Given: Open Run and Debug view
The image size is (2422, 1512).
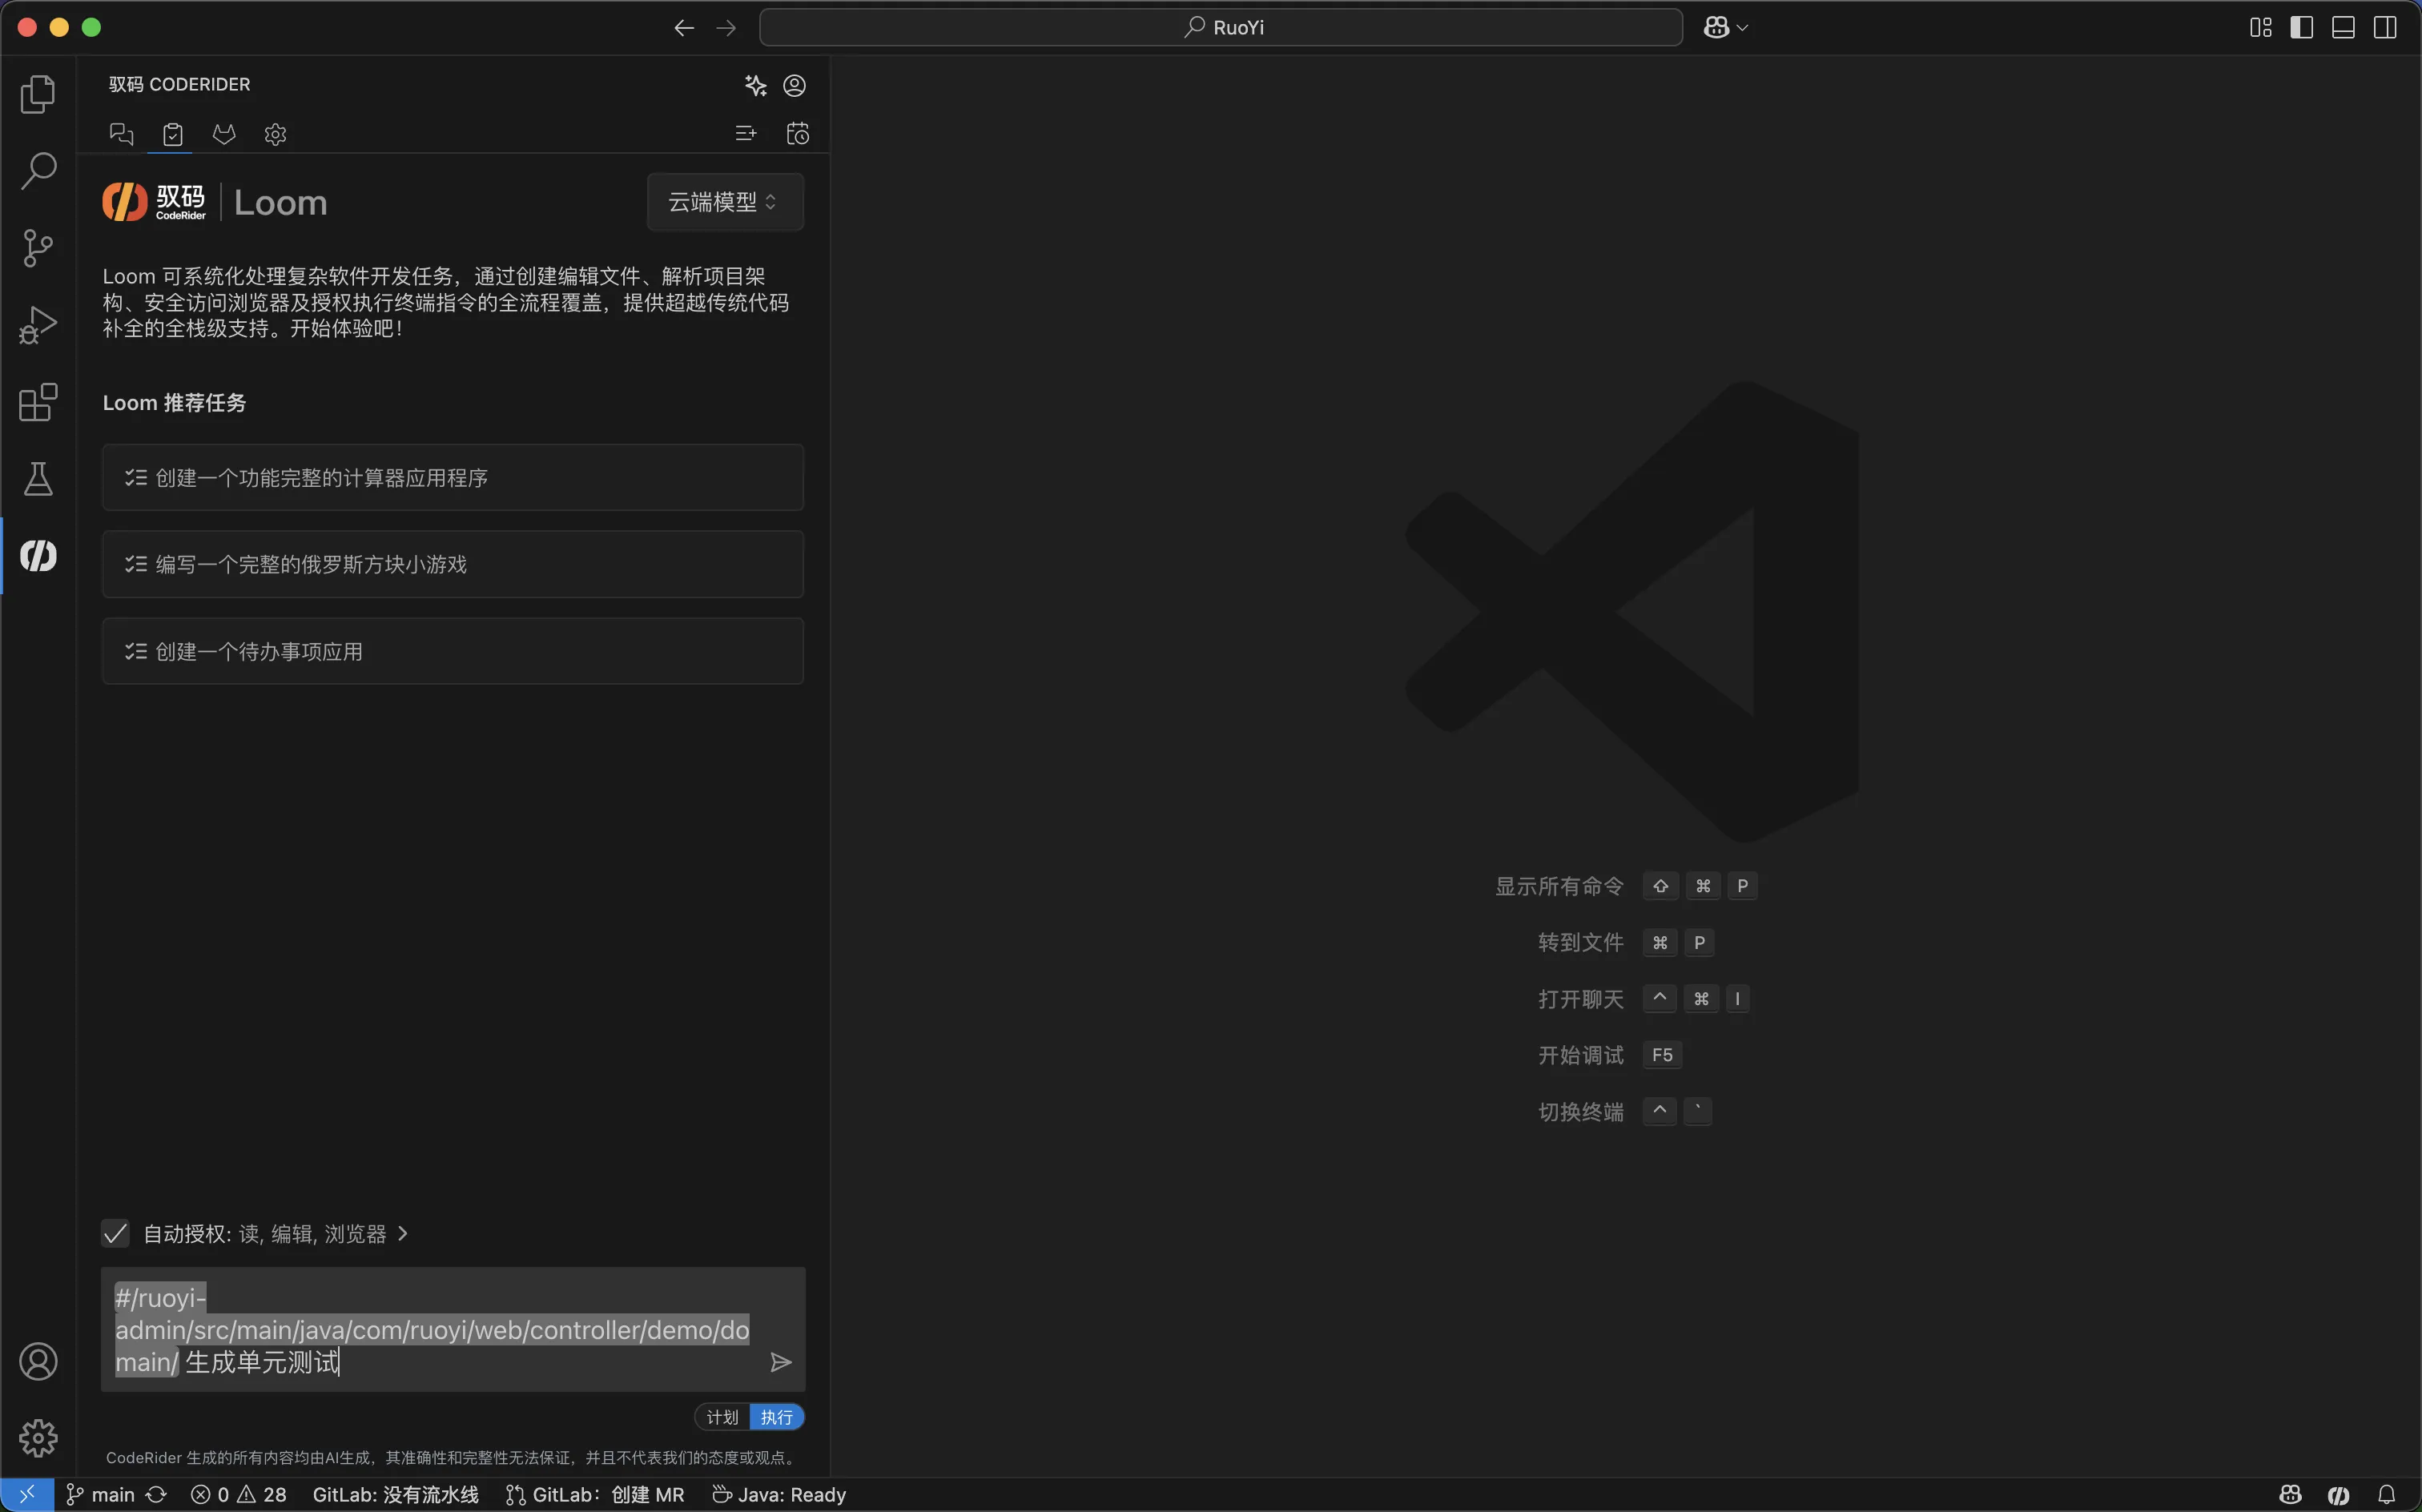Looking at the screenshot, I should click(x=38, y=325).
